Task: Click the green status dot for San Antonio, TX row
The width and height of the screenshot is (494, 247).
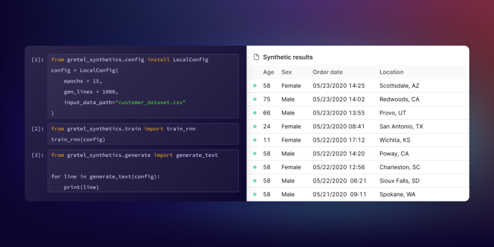Action: pos(255,126)
